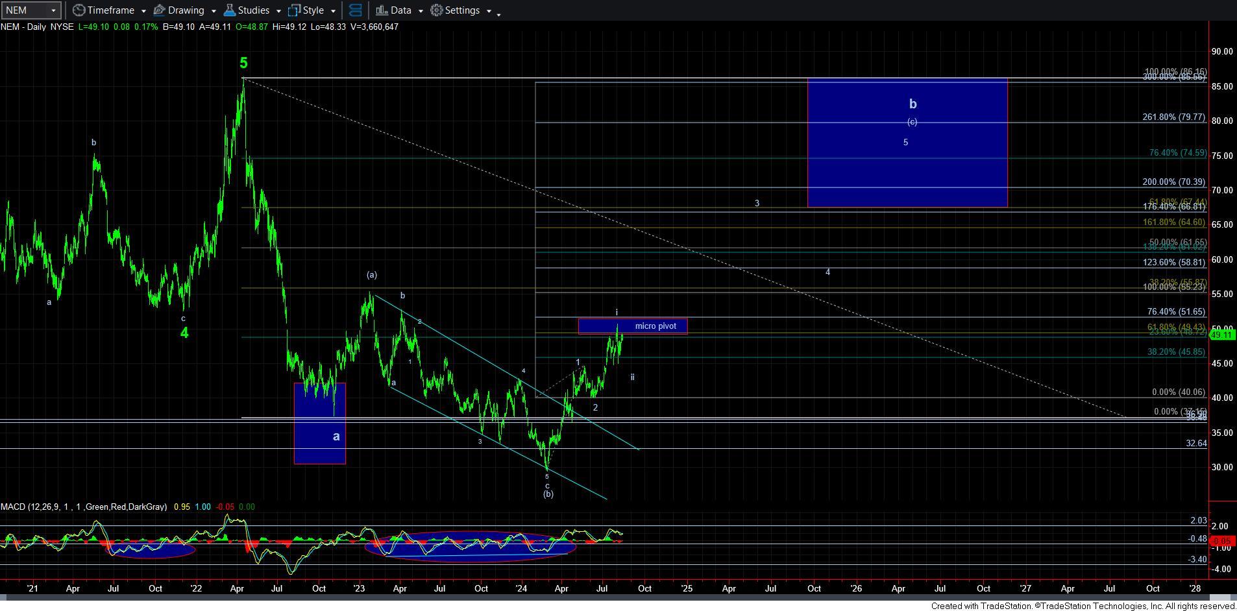Viewport: 1237px width, 611px height.
Task: Click the 'ii' wave label below micro pivot
Action: pyautogui.click(x=632, y=377)
